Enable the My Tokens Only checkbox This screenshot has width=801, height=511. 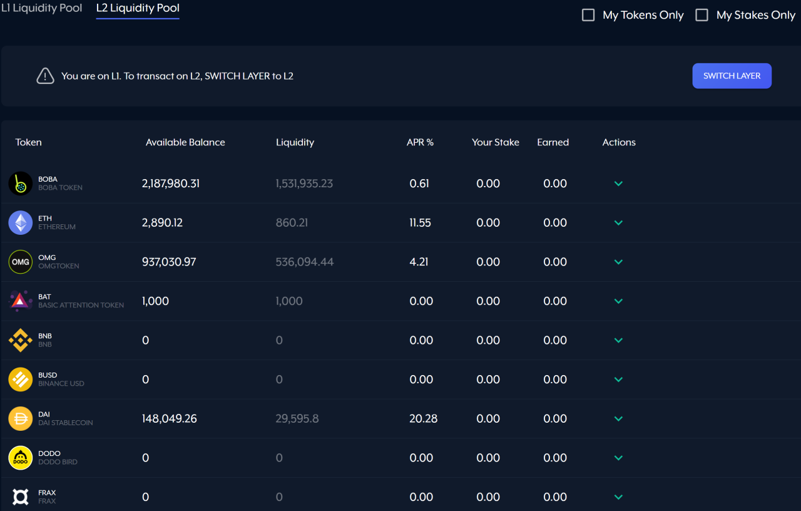click(x=588, y=15)
